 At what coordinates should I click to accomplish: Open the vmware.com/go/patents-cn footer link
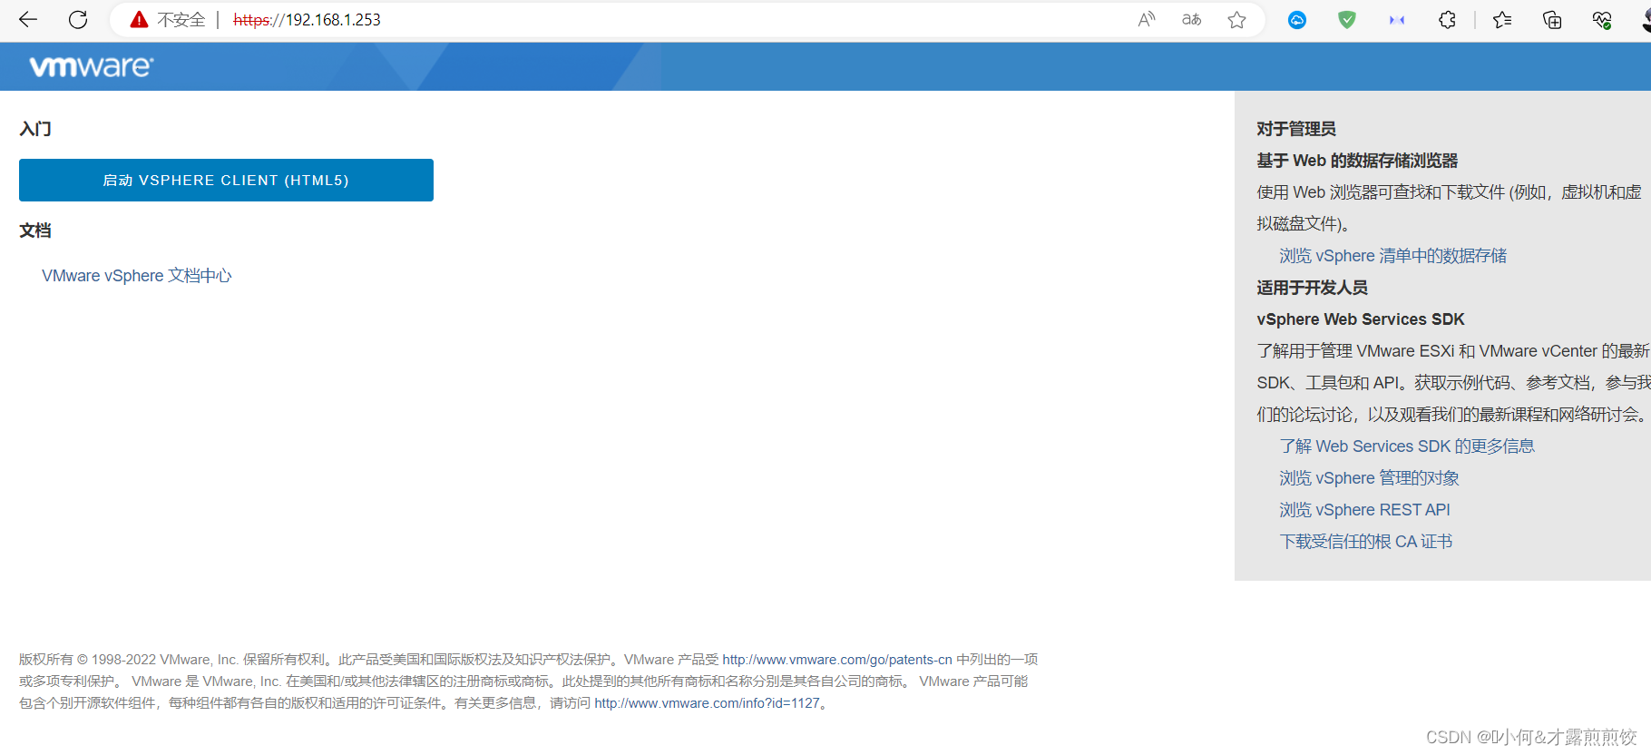click(x=837, y=660)
